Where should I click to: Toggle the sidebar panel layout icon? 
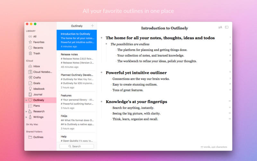(227, 27)
